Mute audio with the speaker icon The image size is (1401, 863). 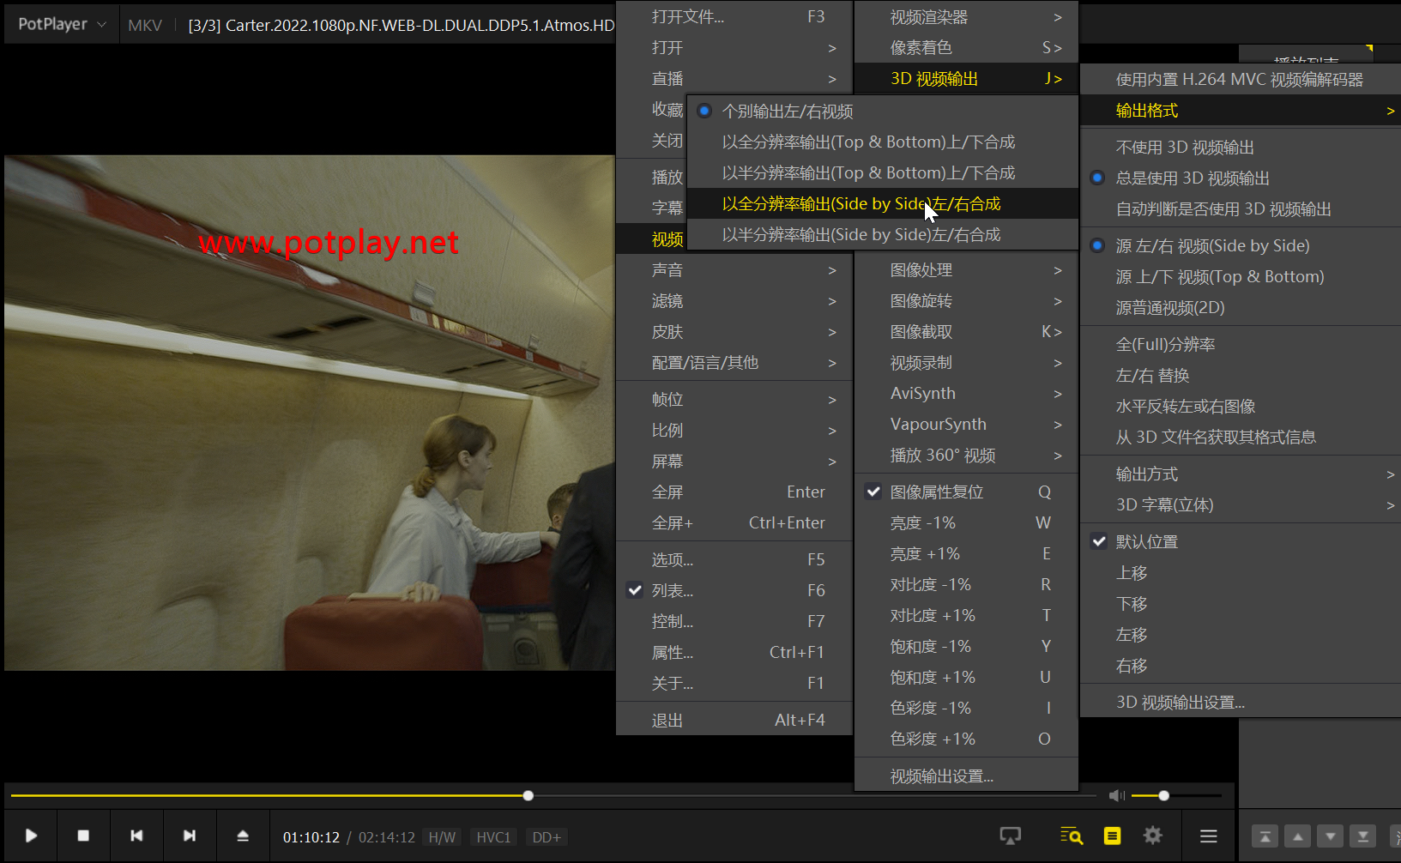(x=1117, y=796)
